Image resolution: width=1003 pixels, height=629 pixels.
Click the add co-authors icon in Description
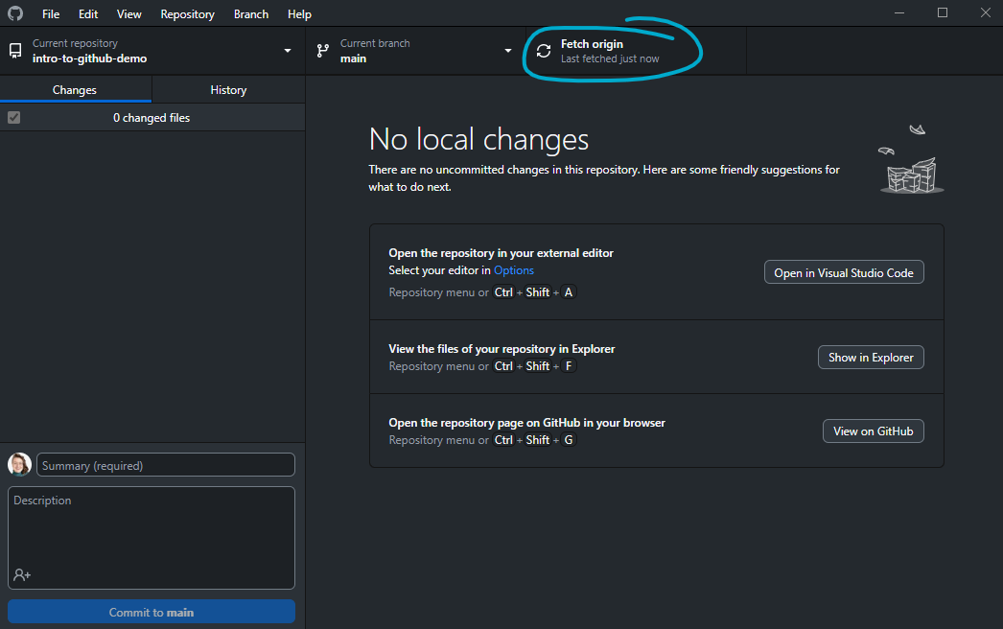[21, 574]
